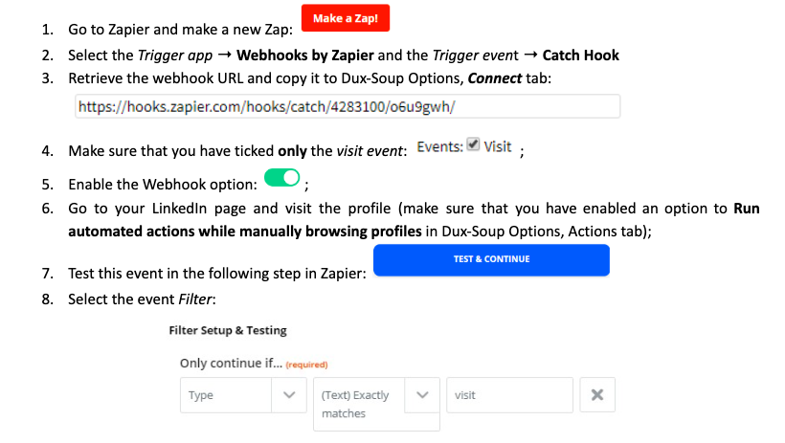Click the bold Webhooks by Zapier text

(x=304, y=55)
